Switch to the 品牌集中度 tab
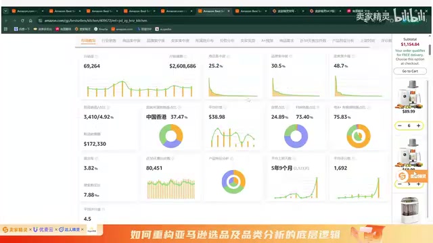The width and height of the screenshot is (433, 243). coord(156,40)
